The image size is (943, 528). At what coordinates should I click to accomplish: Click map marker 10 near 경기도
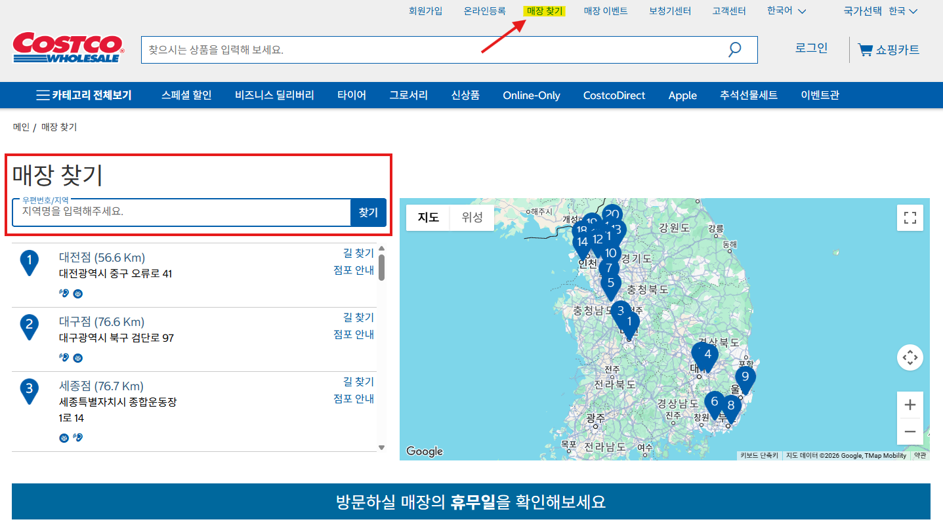(x=611, y=254)
